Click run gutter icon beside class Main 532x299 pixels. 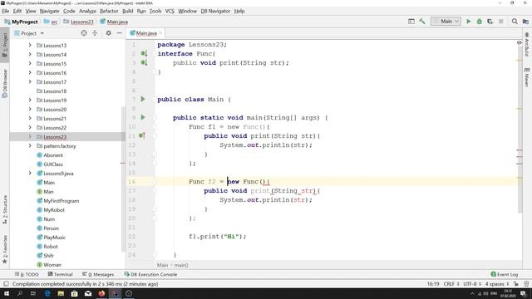[143, 99]
